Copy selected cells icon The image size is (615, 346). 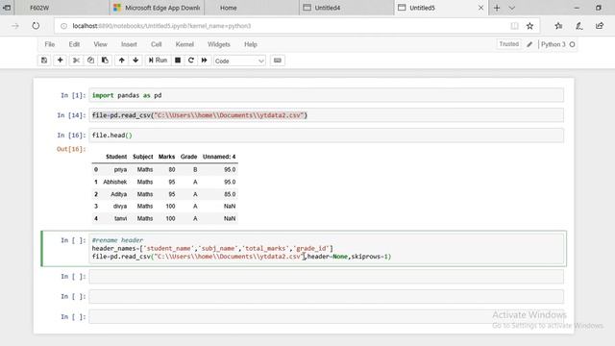[x=90, y=61]
